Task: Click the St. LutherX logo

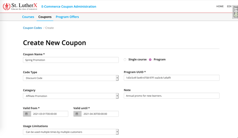Action: coord(20,7)
